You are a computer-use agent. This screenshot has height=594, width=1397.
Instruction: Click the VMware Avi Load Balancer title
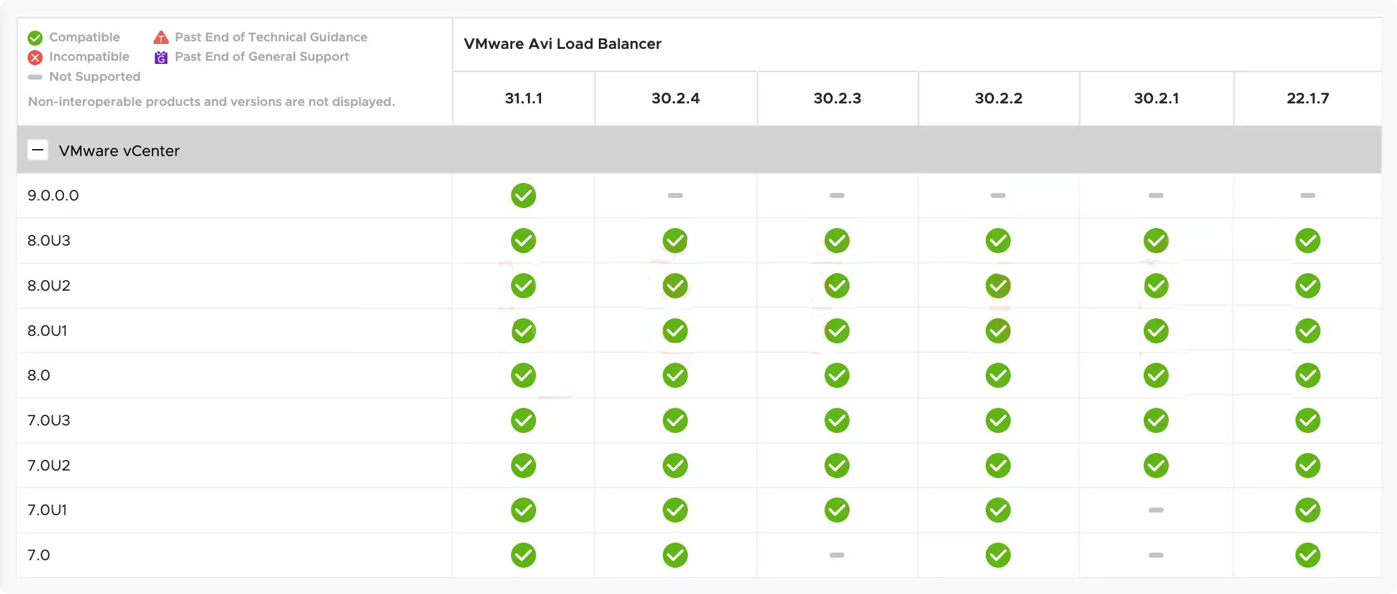coord(562,44)
